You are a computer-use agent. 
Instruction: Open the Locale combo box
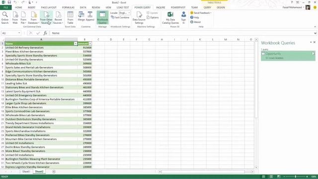[125, 13]
